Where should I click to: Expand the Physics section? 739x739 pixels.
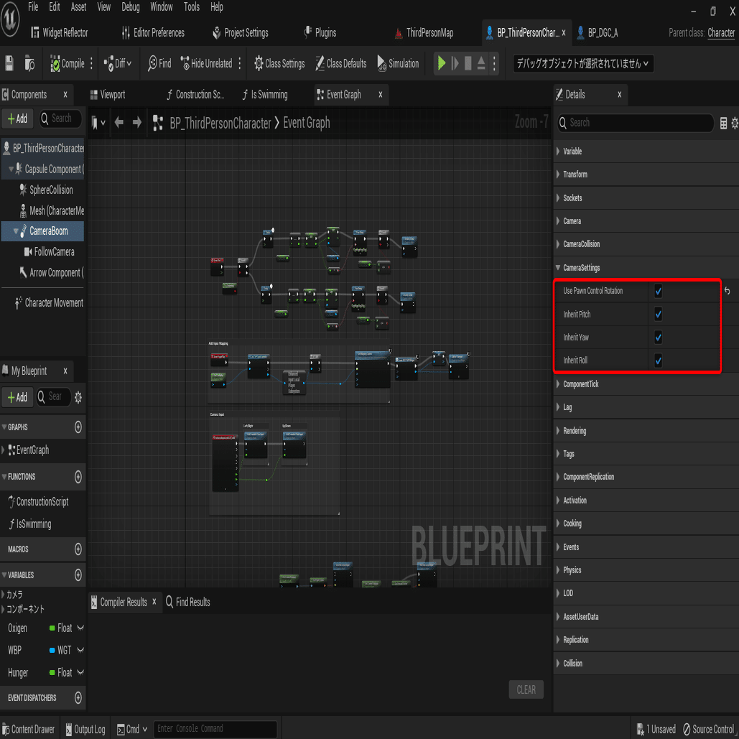click(558, 570)
